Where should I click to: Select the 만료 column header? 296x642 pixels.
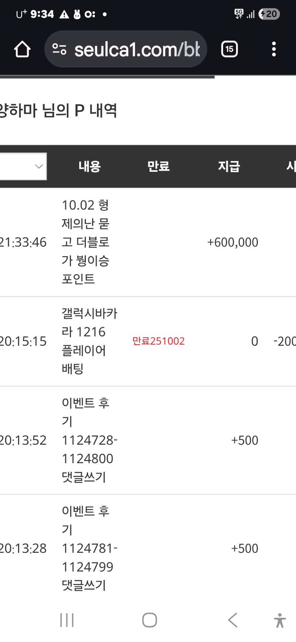point(158,167)
